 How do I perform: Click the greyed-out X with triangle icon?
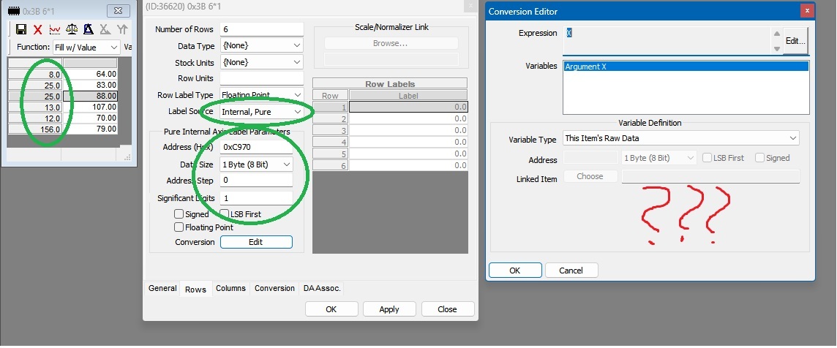click(105, 29)
